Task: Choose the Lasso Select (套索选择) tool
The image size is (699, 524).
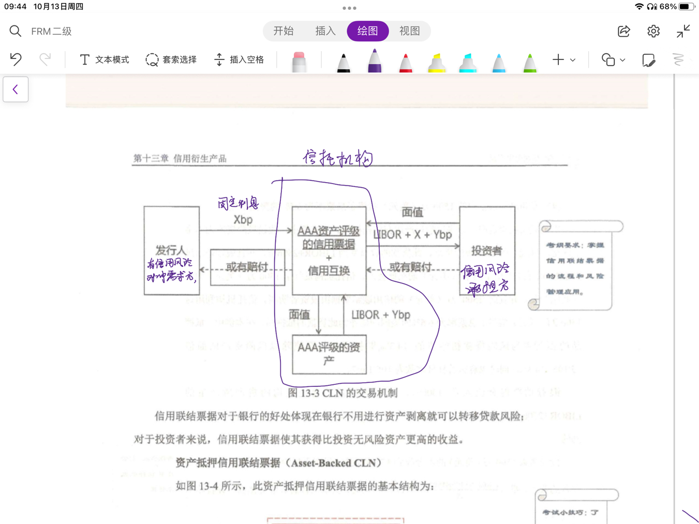Action: (x=171, y=60)
